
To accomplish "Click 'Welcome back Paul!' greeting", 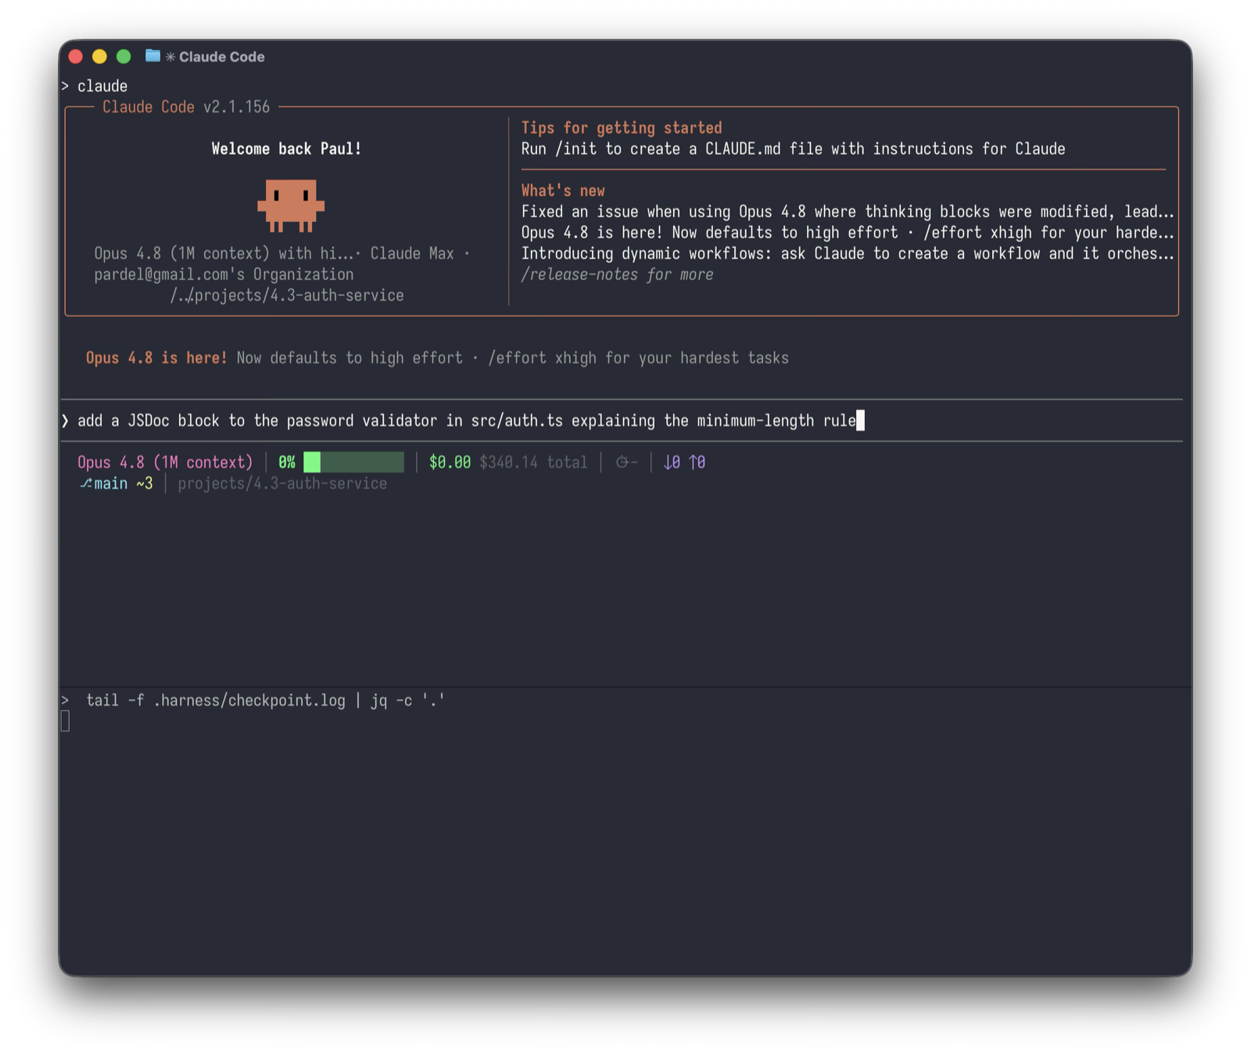I will (x=286, y=149).
